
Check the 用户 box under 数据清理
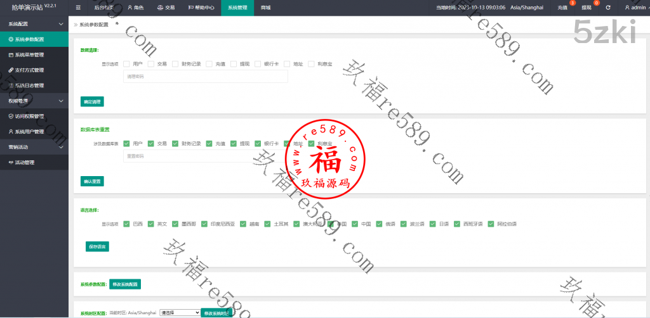pos(127,64)
